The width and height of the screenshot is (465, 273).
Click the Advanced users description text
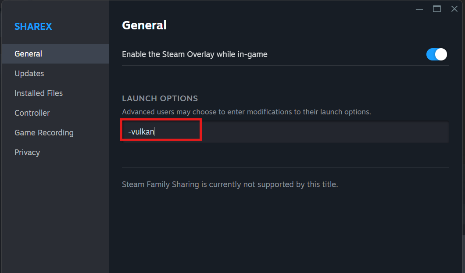[x=246, y=112]
